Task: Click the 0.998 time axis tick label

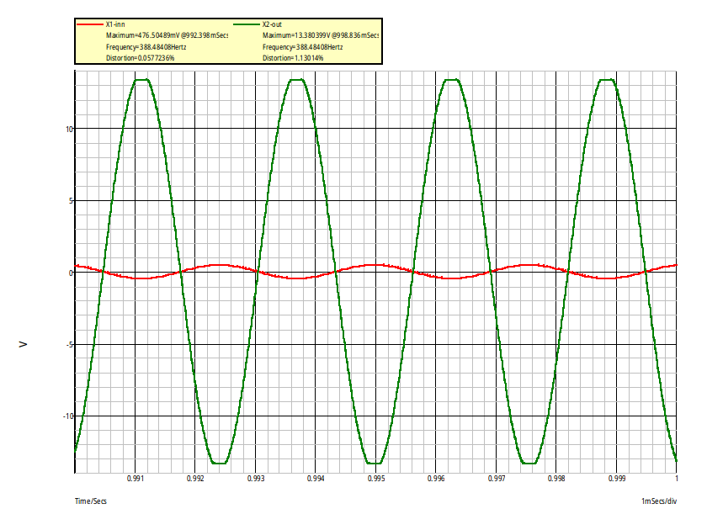Action: 556,478
